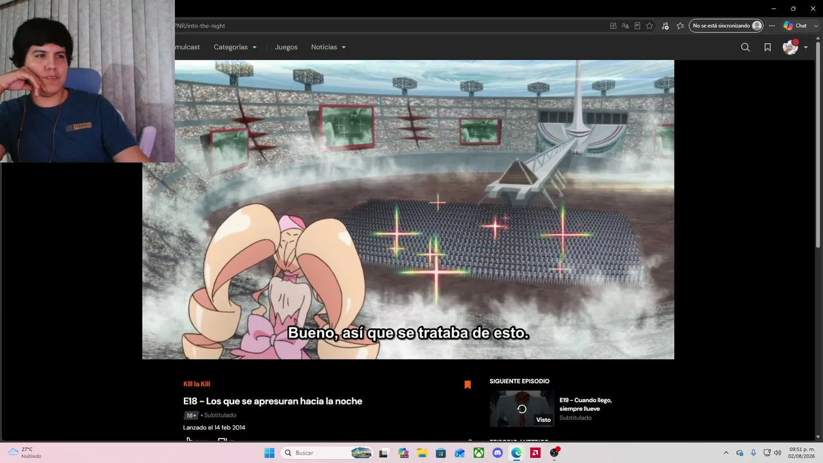This screenshot has height=463, width=823.
Task: Add Kill la Kill episode to watchlist
Action: [x=467, y=385]
